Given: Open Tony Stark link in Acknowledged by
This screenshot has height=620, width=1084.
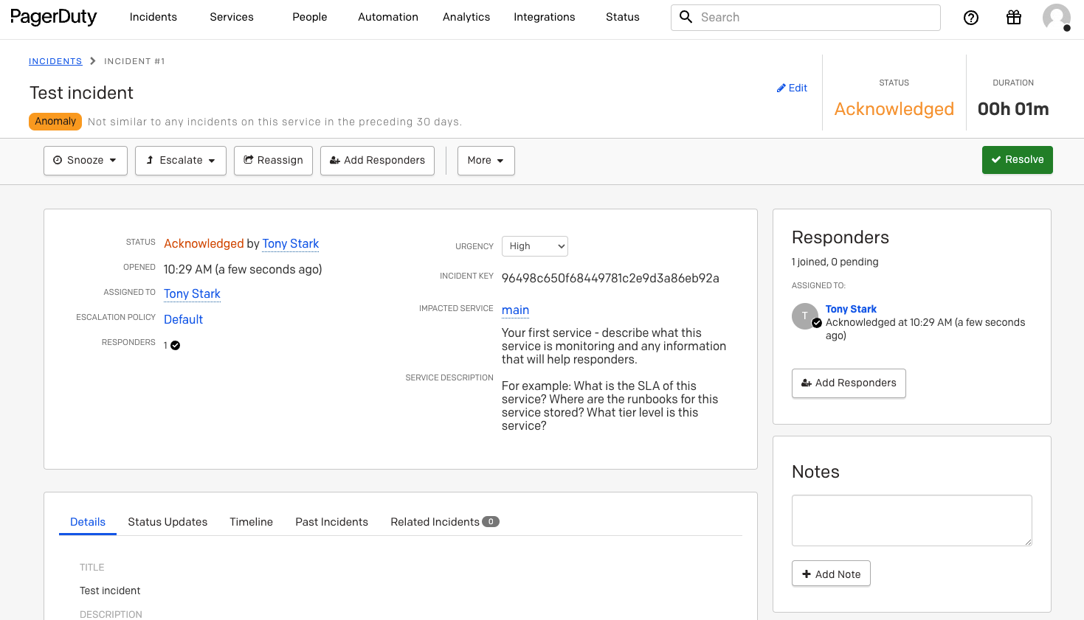Looking at the screenshot, I should [291, 243].
